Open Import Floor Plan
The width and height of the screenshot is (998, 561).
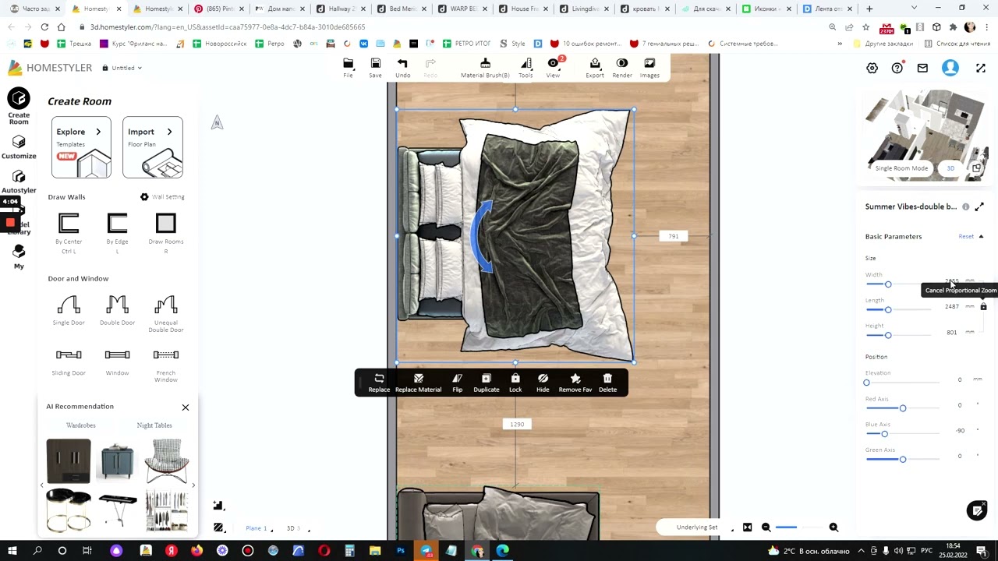pos(153,147)
